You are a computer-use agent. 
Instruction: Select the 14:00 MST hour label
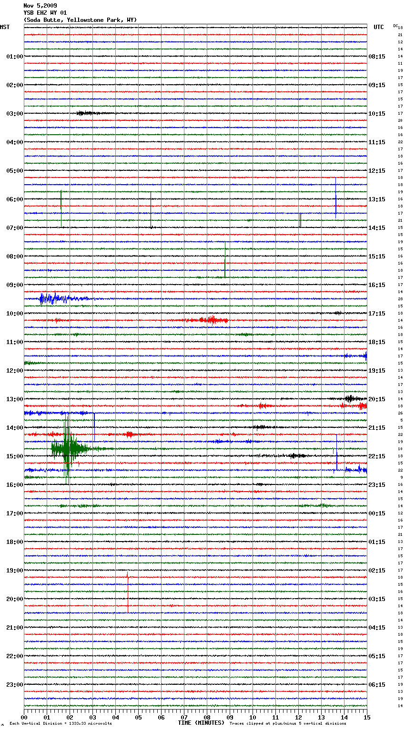click(x=15, y=428)
